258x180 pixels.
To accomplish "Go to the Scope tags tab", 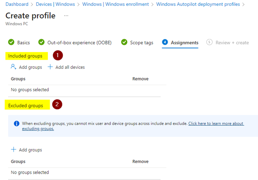I will tap(142, 42).
